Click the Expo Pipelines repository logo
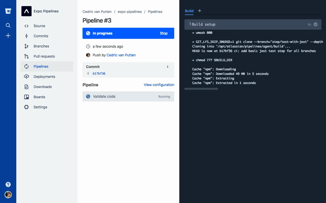The width and height of the screenshot is (326, 203). pos(26,11)
